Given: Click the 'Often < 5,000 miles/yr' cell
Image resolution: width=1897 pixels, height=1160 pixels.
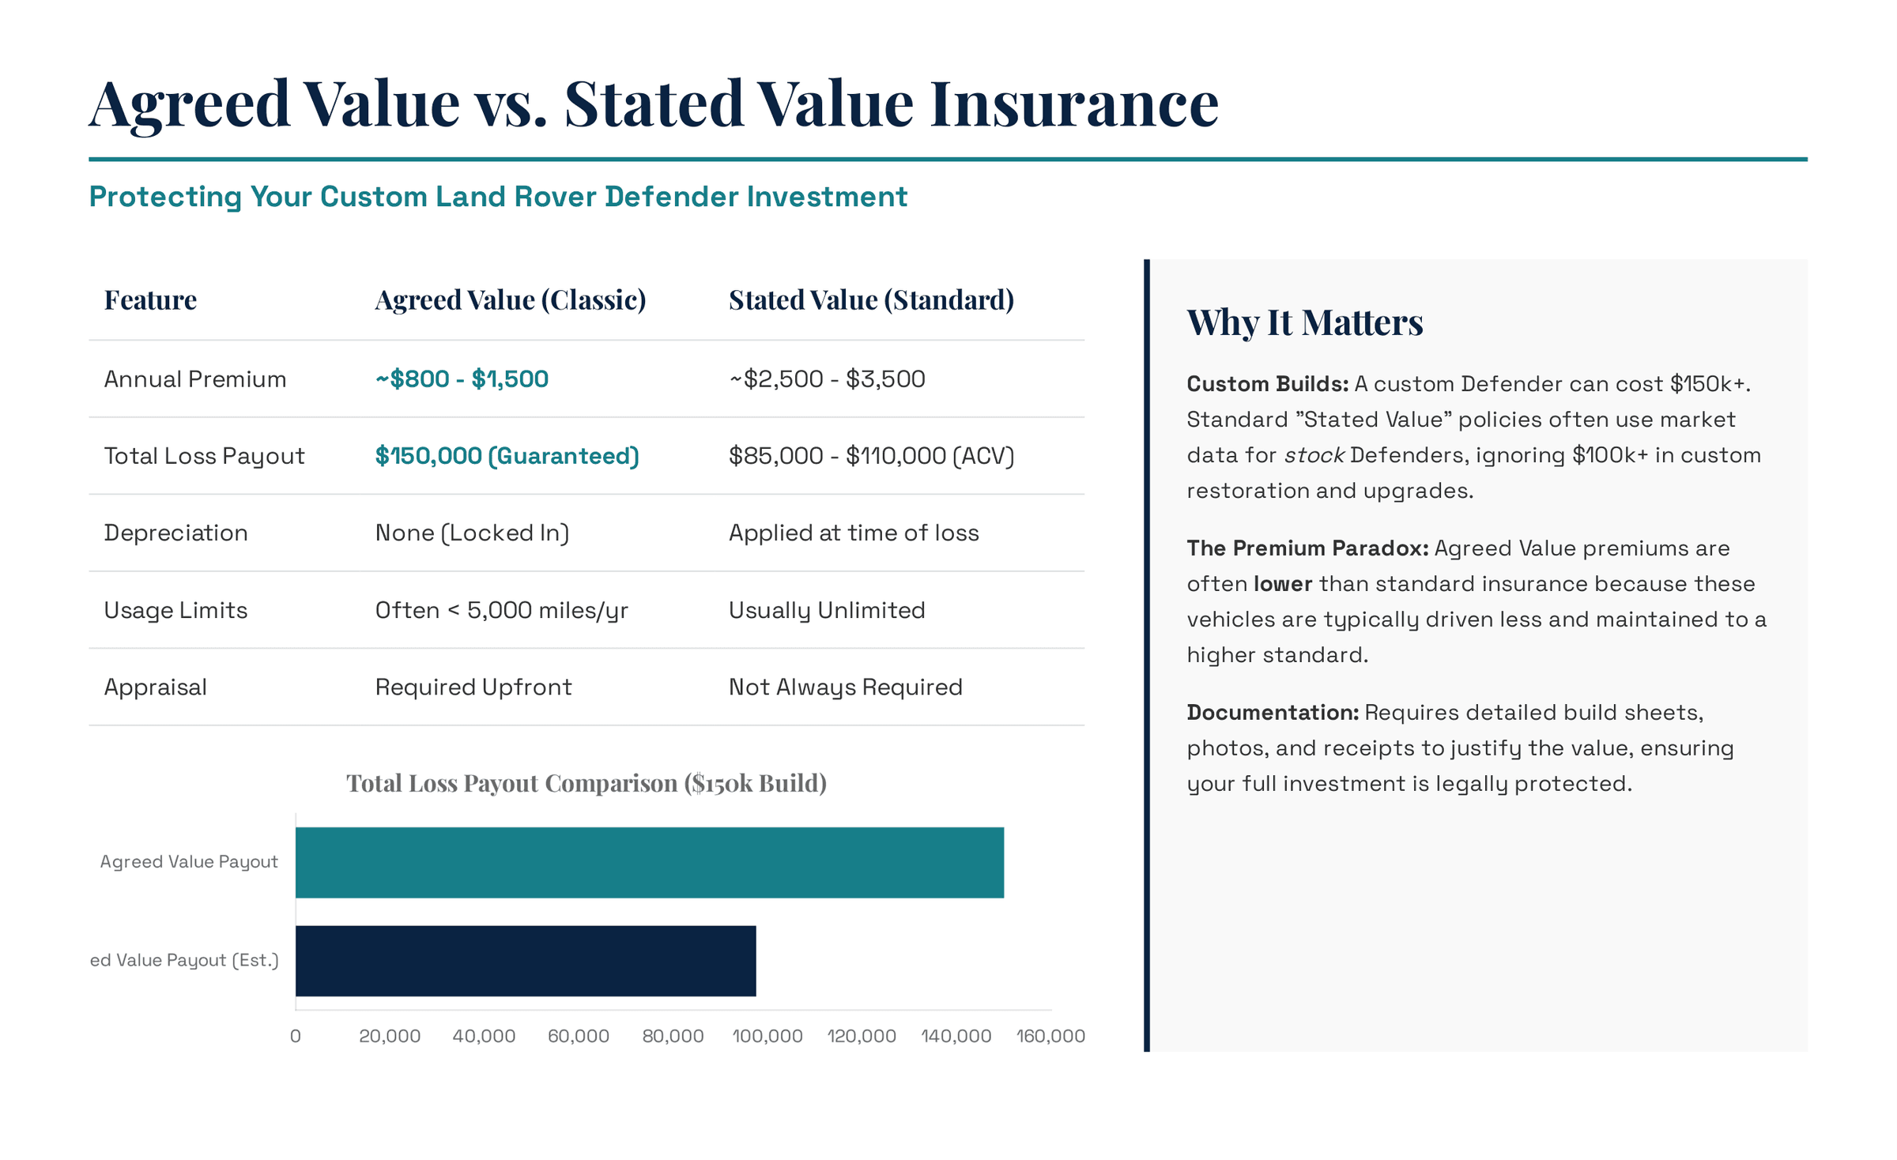Looking at the screenshot, I should point(501,610).
